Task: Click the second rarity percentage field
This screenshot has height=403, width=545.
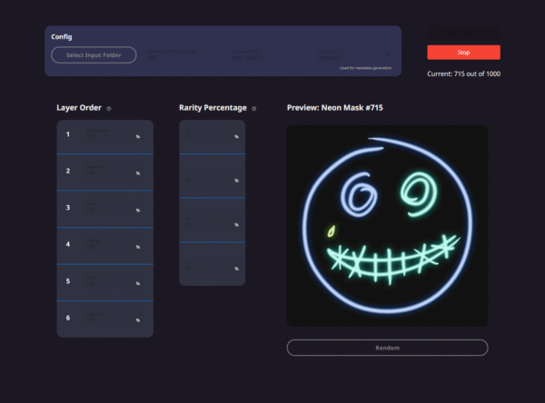Action: (212, 178)
